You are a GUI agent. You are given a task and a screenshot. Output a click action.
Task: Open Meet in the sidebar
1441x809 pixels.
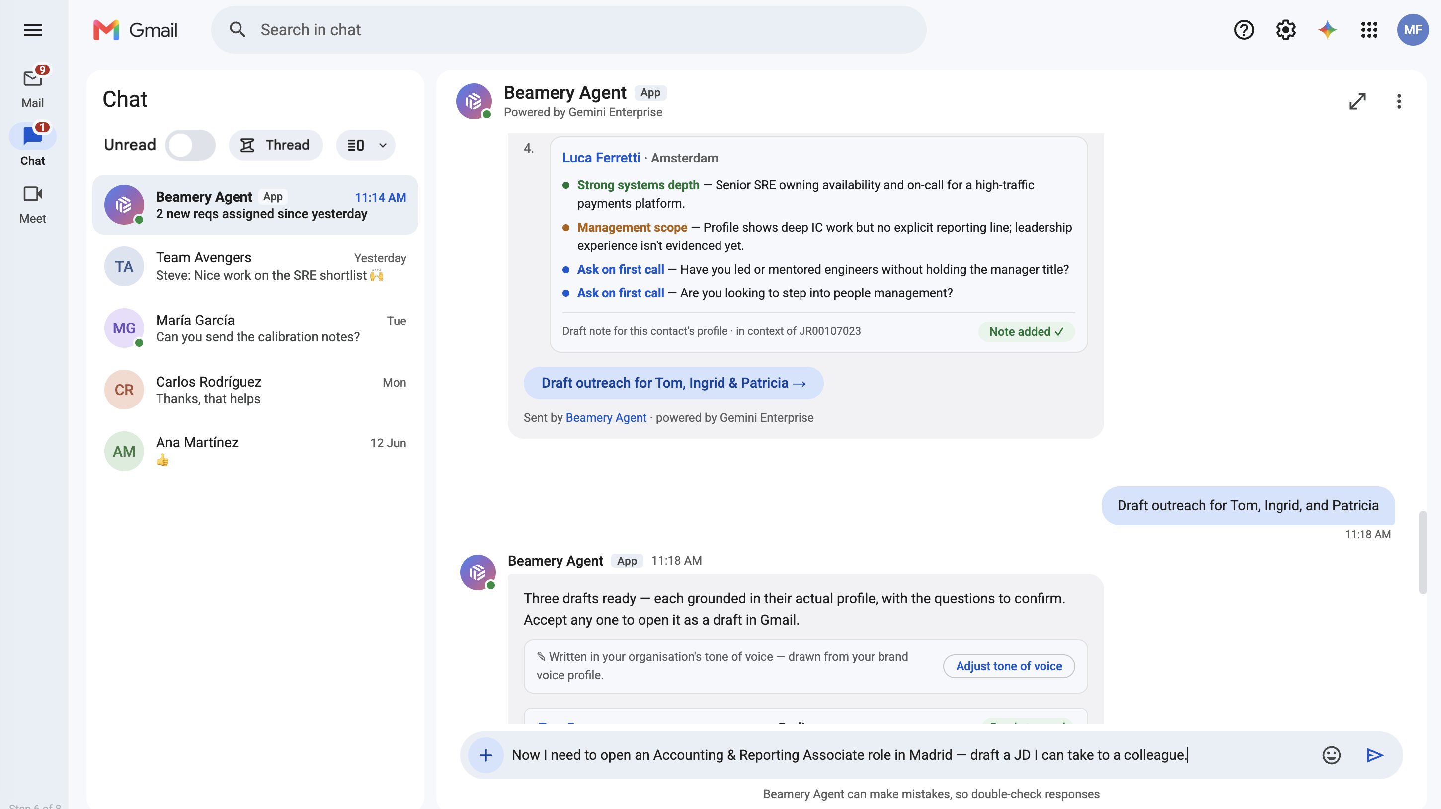click(x=32, y=204)
